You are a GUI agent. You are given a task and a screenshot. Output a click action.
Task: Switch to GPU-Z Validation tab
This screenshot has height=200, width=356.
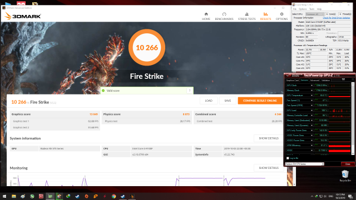tap(325, 80)
